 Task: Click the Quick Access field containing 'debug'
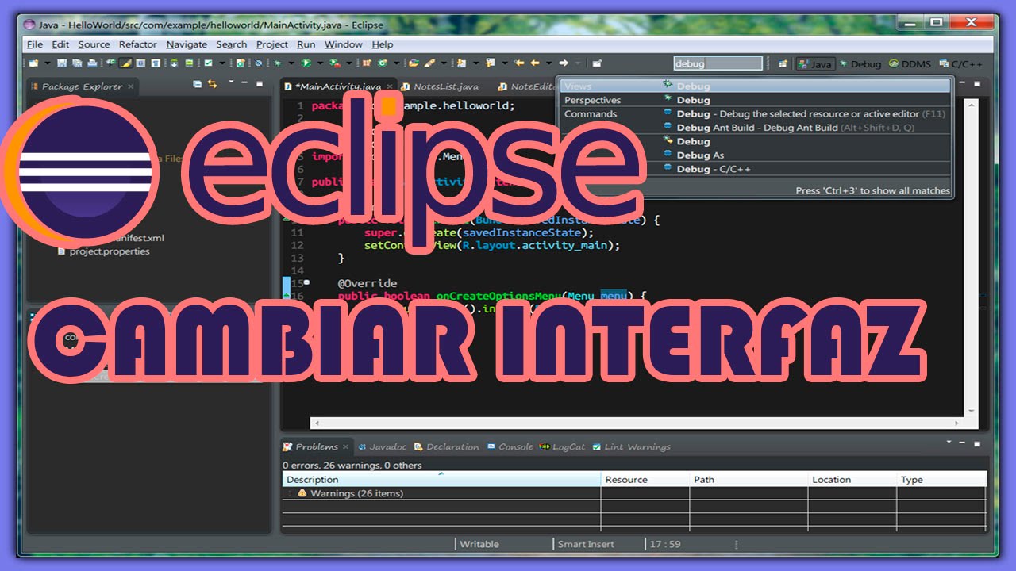pyautogui.click(x=718, y=63)
